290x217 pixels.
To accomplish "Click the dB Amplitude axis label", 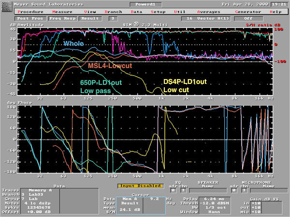I will [x=27, y=25].
